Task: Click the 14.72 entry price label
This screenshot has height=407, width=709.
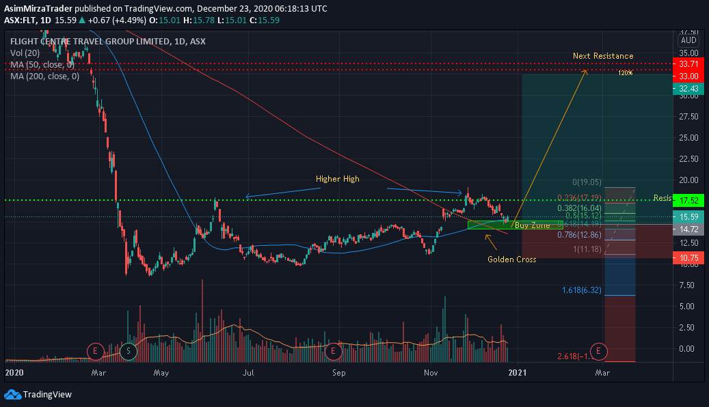Action: pos(688,229)
